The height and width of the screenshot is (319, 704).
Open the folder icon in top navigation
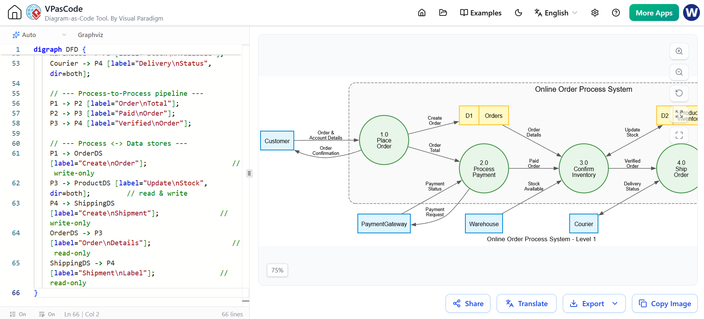click(443, 13)
